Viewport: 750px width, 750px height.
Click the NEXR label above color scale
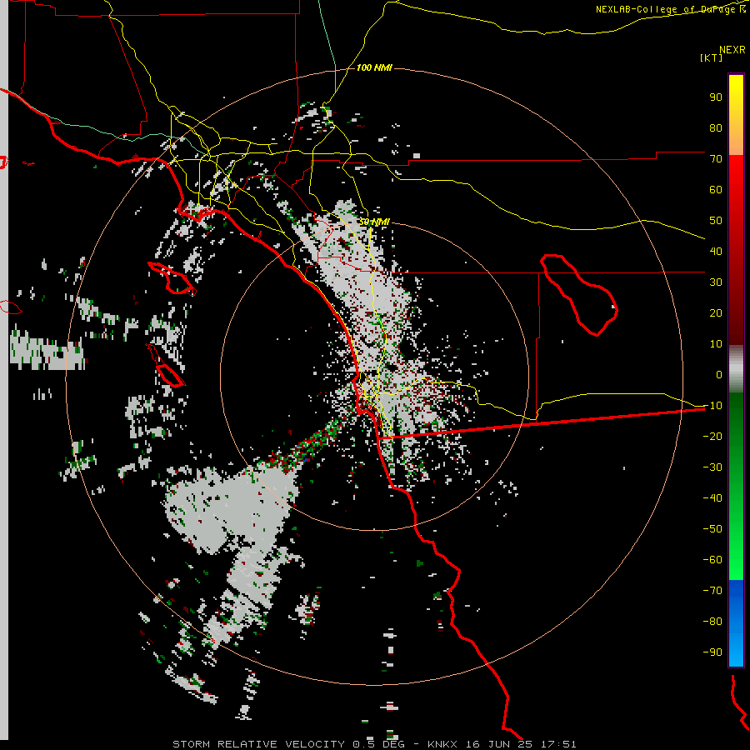(x=732, y=50)
